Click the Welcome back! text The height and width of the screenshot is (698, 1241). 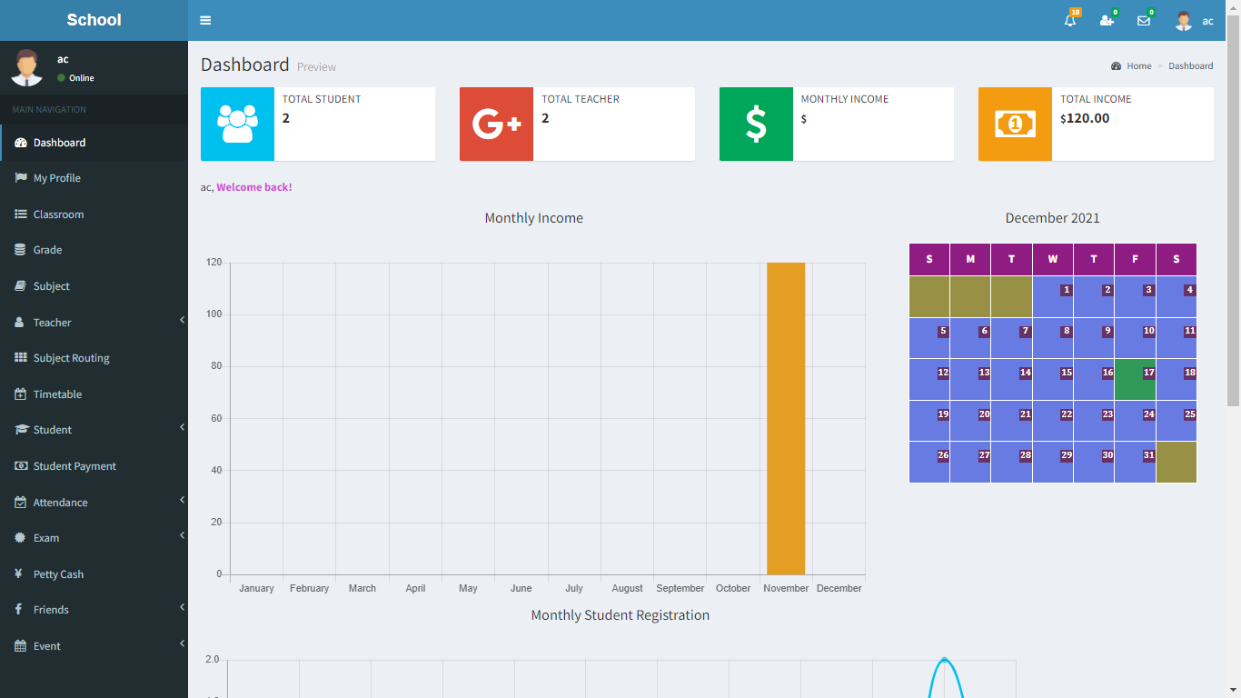(x=254, y=187)
